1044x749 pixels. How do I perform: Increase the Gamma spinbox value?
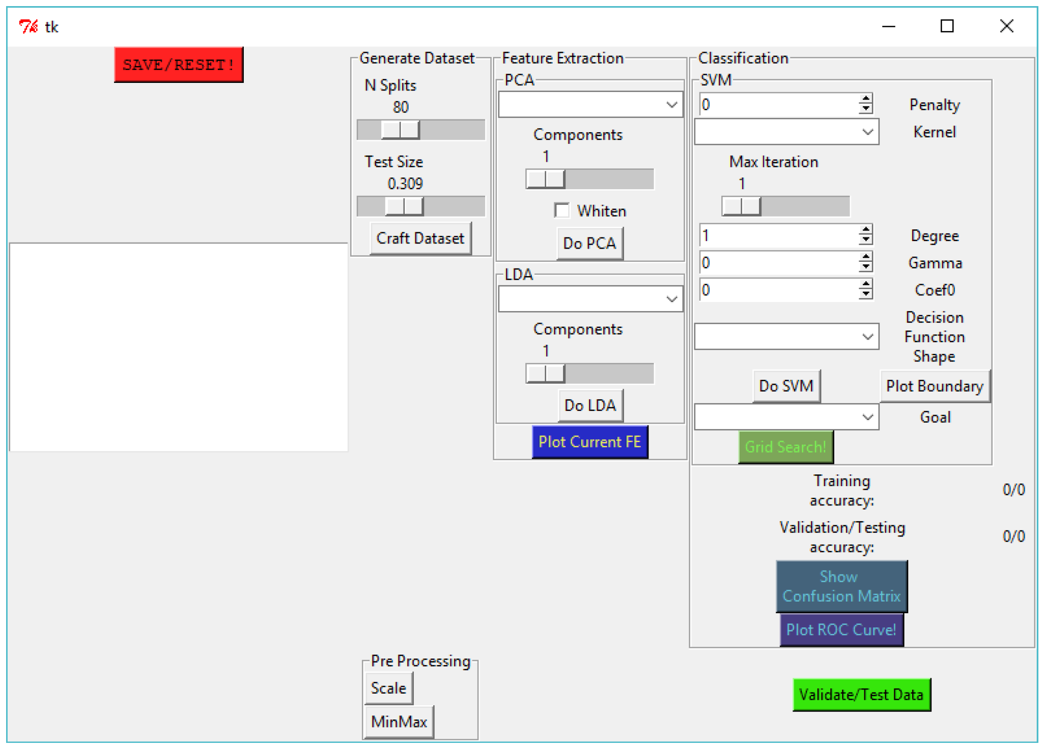[x=865, y=257]
